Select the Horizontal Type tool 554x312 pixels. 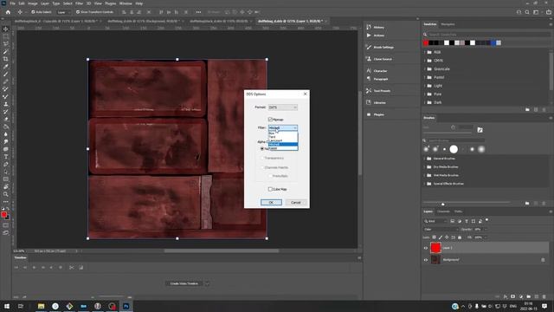tap(6, 157)
